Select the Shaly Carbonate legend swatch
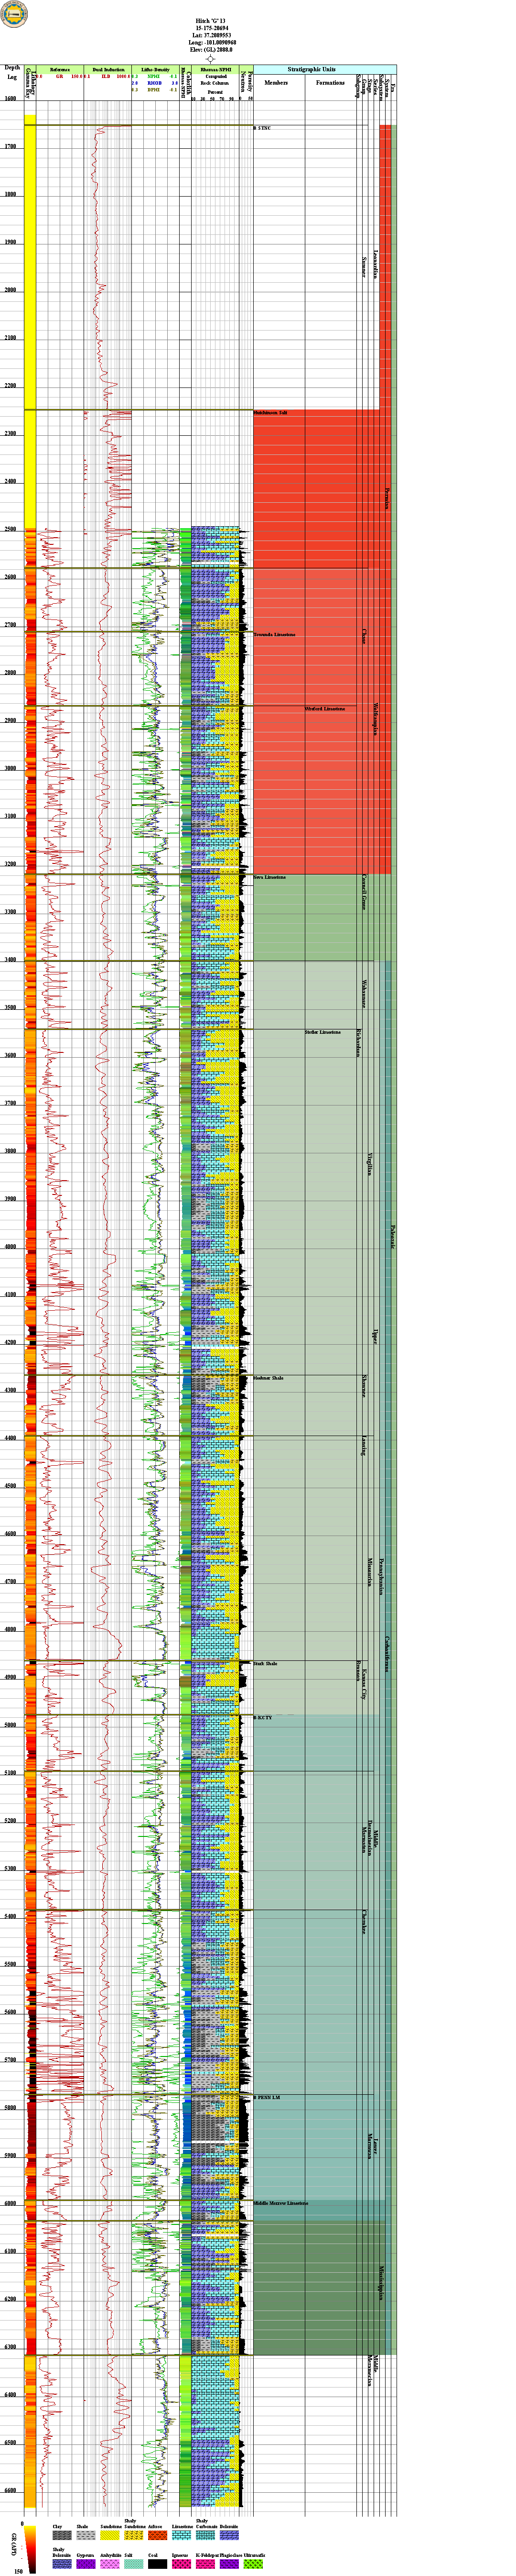The width and height of the screenshot is (516, 2576). pos(204,2535)
